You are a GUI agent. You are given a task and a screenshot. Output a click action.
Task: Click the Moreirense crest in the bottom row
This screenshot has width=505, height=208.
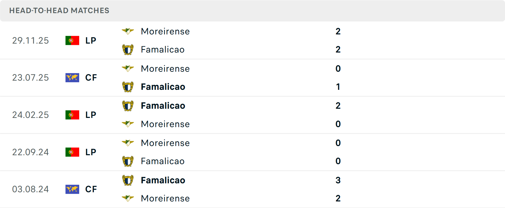click(128, 198)
